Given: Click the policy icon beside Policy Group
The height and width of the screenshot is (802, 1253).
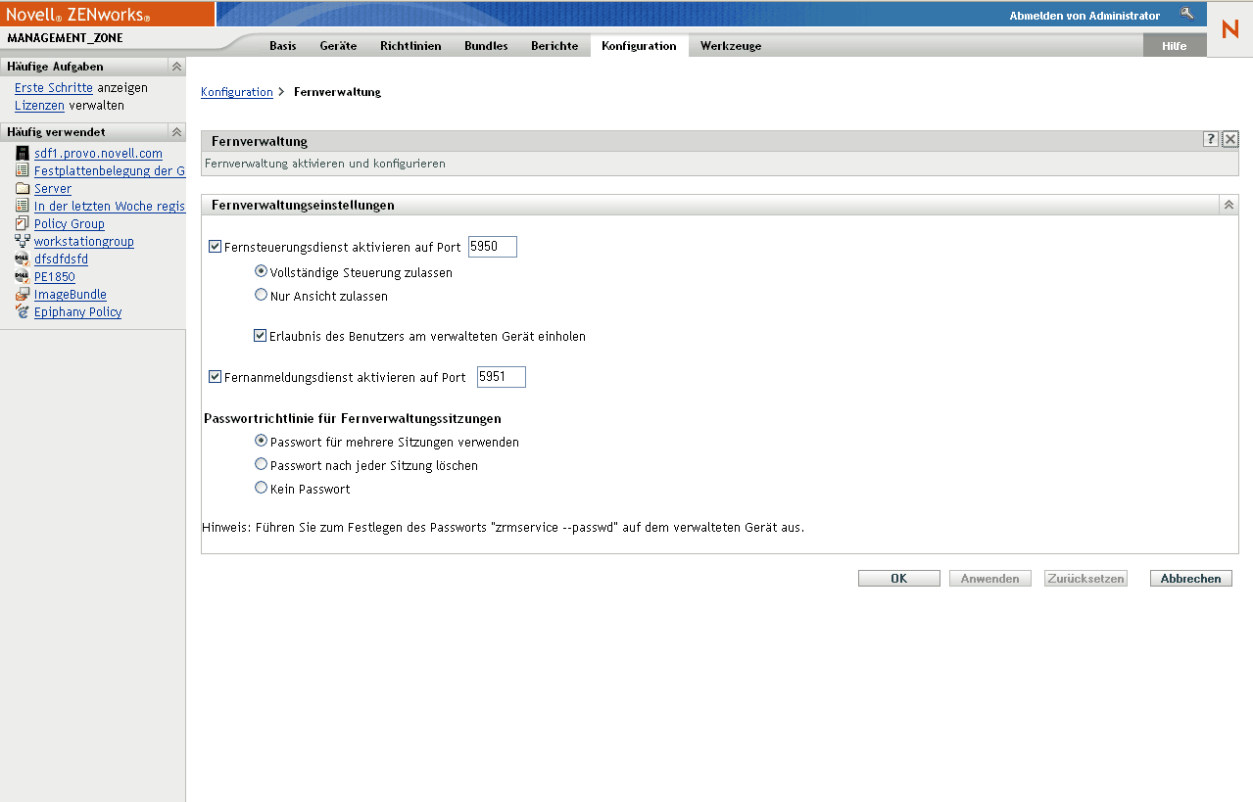Looking at the screenshot, I should tap(23, 223).
